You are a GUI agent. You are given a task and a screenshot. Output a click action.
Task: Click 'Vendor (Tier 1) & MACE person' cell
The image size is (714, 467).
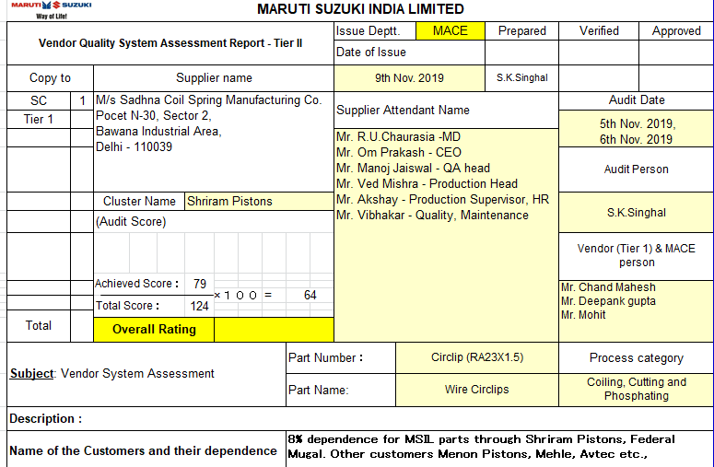click(636, 256)
